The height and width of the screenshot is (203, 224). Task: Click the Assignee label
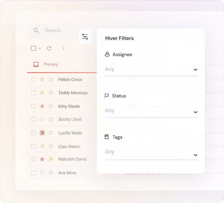[x=122, y=54]
